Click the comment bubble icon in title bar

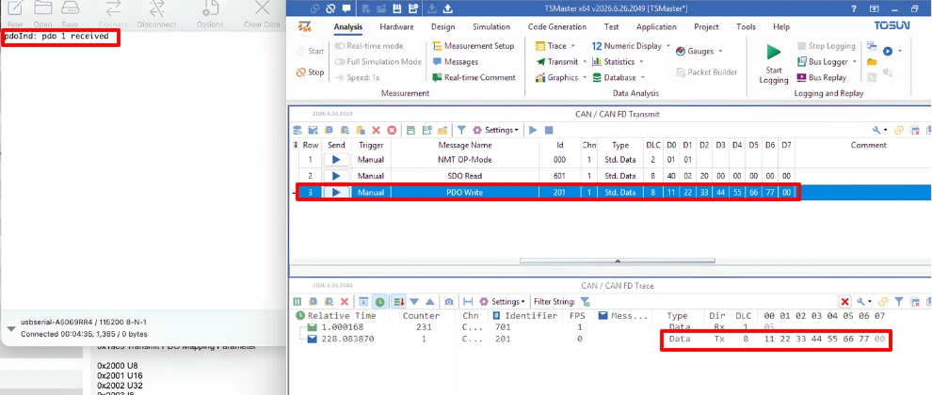345,8
